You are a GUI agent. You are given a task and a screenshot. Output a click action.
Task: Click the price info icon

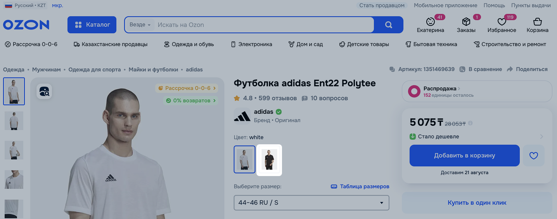[x=470, y=123]
